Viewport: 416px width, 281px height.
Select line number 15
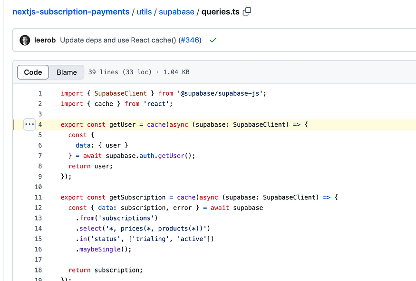[x=38, y=239]
